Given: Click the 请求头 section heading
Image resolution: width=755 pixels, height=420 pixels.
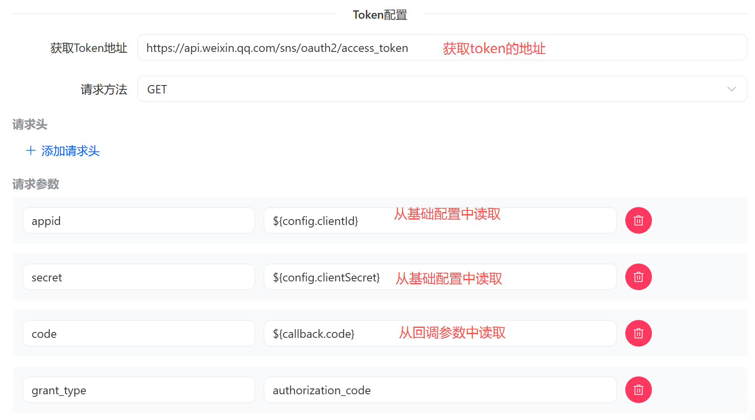Looking at the screenshot, I should (x=30, y=125).
